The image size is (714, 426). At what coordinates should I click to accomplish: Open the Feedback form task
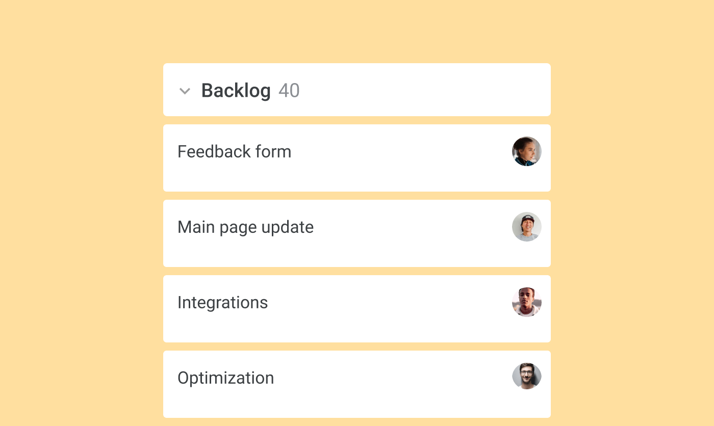(235, 151)
